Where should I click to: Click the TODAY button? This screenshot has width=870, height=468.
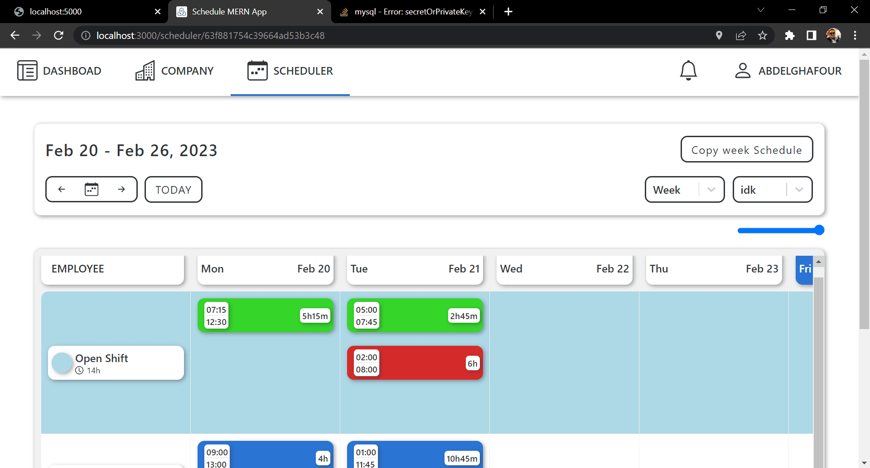pyautogui.click(x=173, y=189)
